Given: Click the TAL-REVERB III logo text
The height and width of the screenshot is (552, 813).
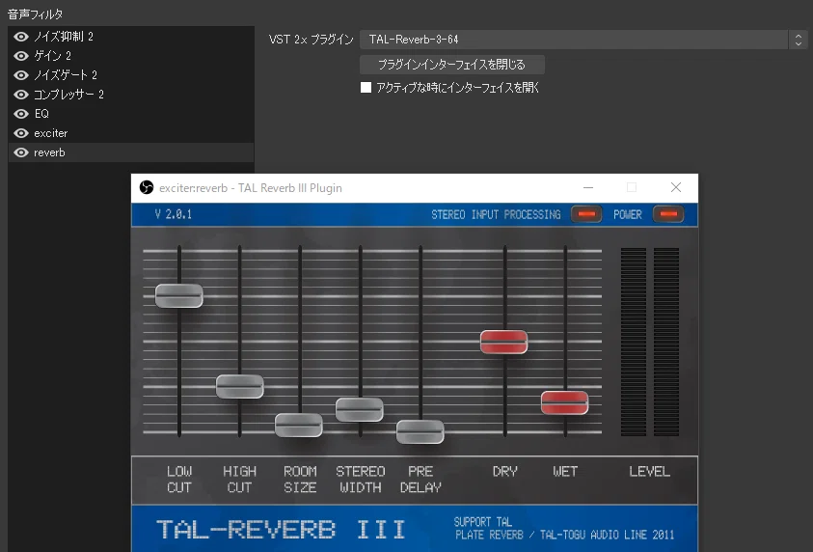Looking at the screenshot, I should click(x=281, y=530).
